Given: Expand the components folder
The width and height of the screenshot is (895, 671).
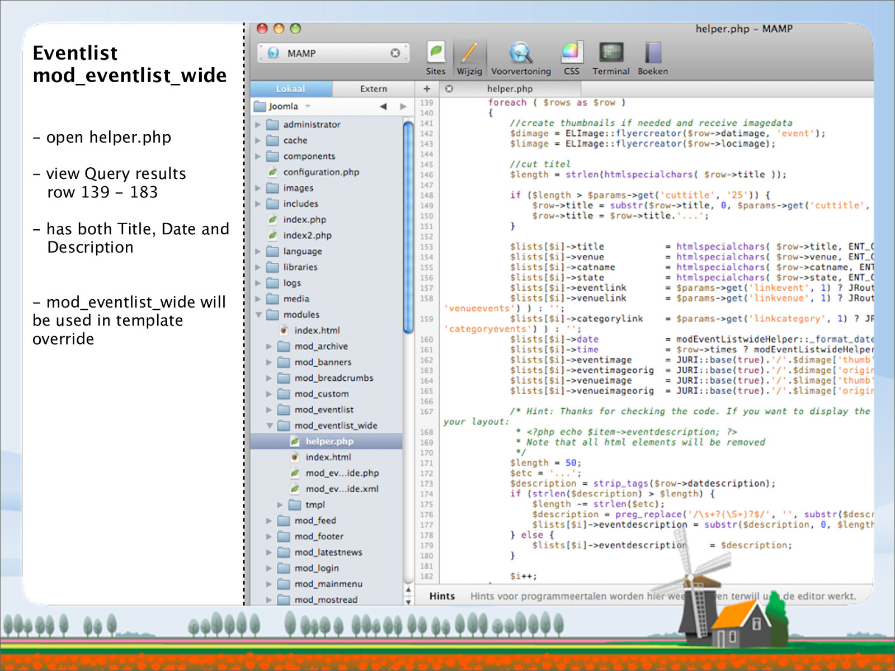Looking at the screenshot, I should click(x=258, y=156).
